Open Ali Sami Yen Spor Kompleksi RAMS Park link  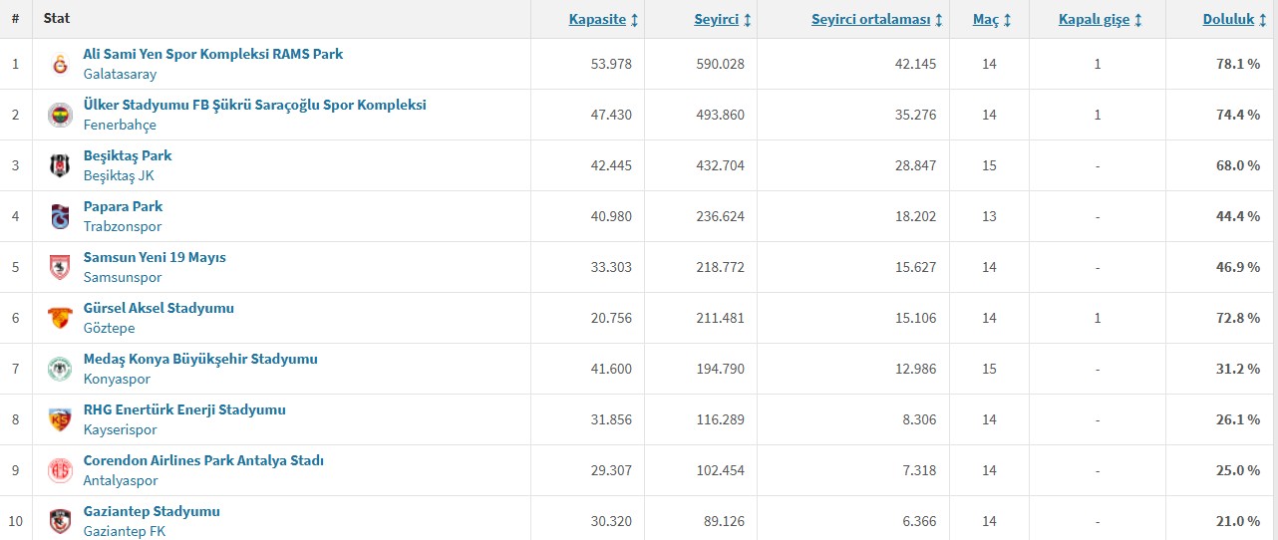[213, 54]
